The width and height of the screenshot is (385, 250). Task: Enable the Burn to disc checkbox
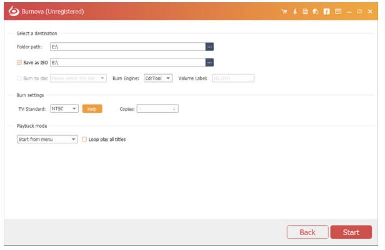[19, 78]
